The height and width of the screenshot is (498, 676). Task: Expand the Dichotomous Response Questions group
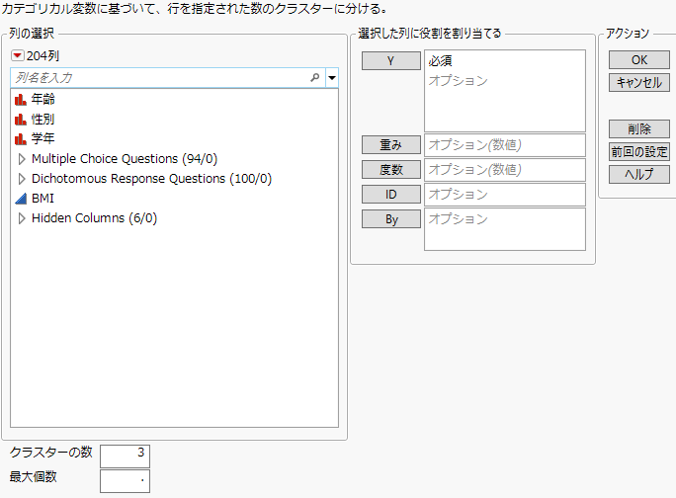22,179
